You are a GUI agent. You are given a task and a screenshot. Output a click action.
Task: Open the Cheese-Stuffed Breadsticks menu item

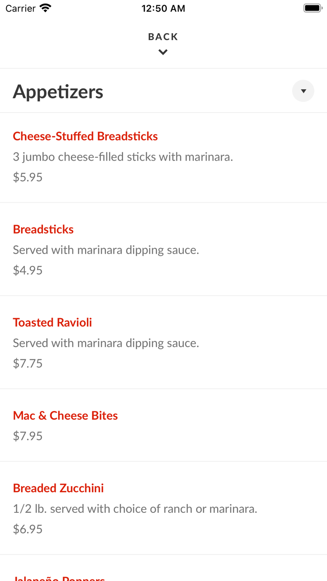(x=85, y=136)
